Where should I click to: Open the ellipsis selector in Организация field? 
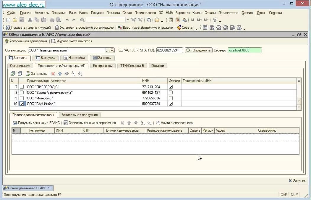click(108, 50)
